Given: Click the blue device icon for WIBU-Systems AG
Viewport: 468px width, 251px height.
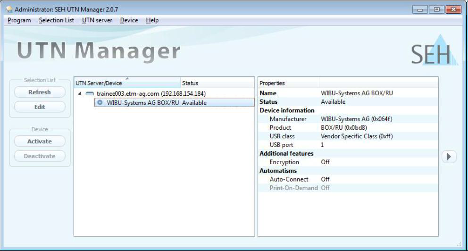Looking at the screenshot, I should click(x=100, y=102).
